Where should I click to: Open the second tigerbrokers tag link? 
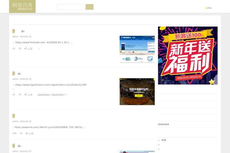[58, 94]
